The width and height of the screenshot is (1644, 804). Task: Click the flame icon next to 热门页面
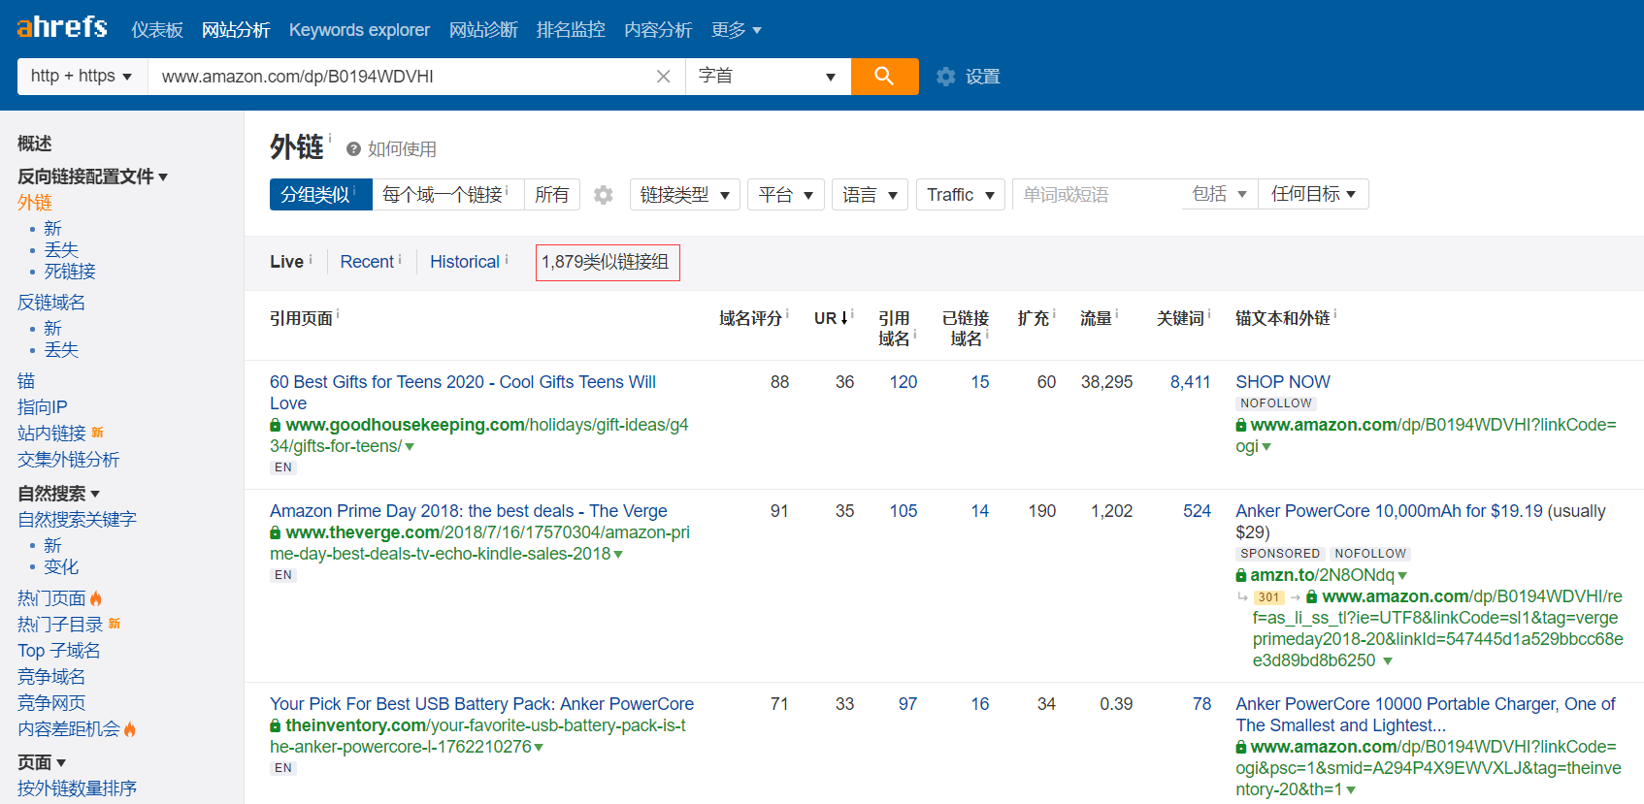pos(96,598)
